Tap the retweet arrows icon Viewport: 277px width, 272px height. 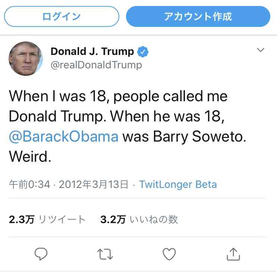[104, 254]
